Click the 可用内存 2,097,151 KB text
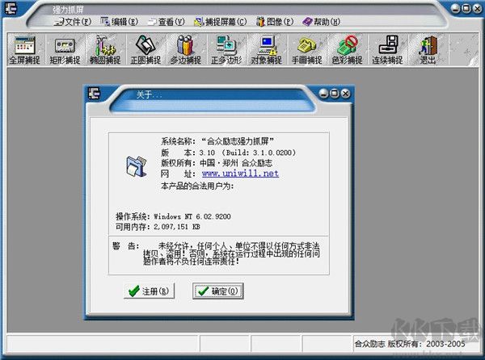Screen dimensions: 485x360 [x=158, y=227]
